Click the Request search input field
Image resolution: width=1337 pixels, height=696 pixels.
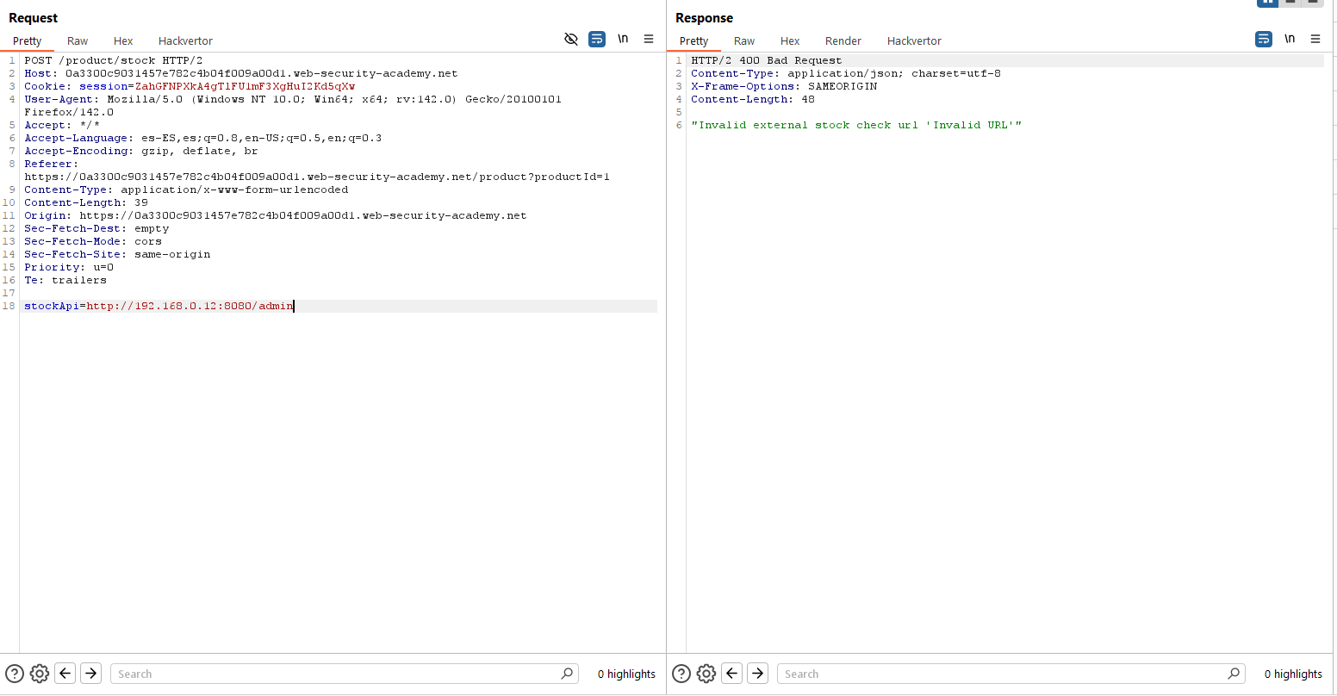tap(336, 674)
